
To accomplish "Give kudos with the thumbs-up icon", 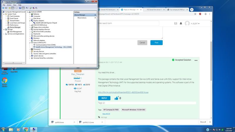I will (116, 98).
